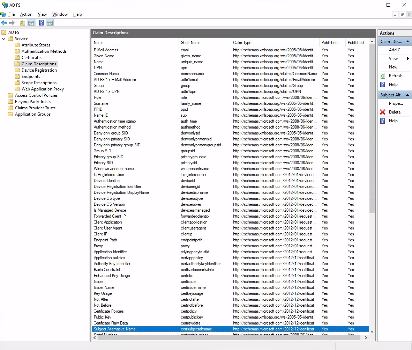Sort by the Name column header
This screenshot has height=350, width=412.
point(135,43)
